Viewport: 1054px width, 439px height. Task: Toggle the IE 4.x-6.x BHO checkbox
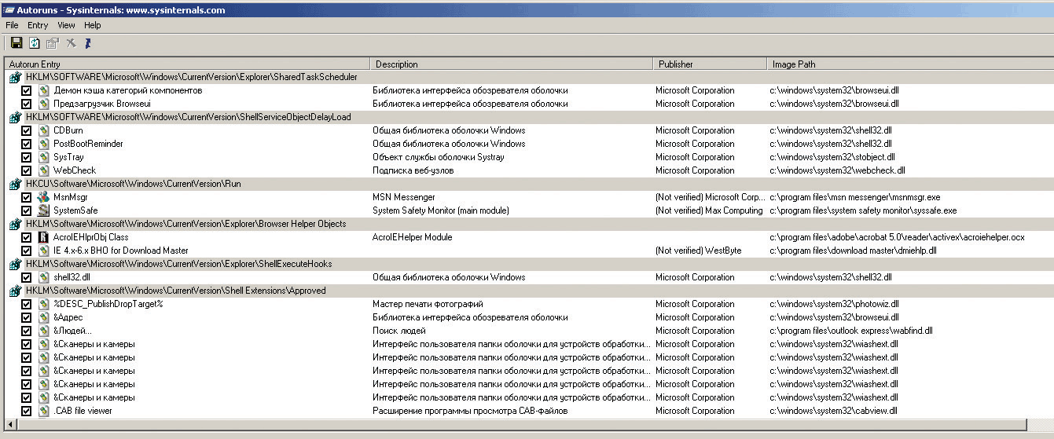27,251
